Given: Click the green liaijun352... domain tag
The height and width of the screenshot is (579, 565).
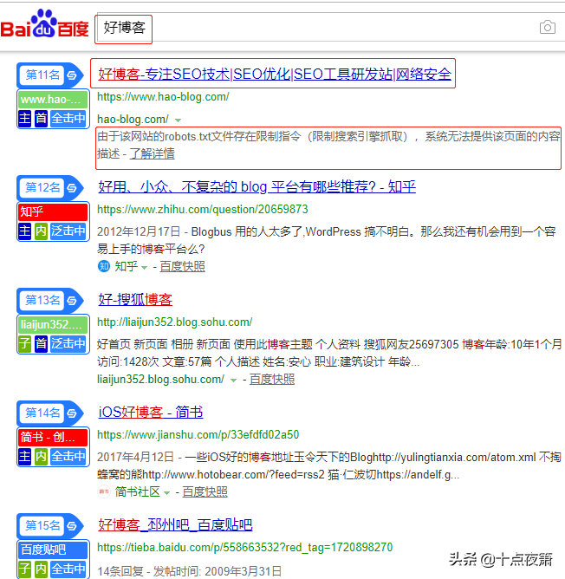Looking at the screenshot, I should pyautogui.click(x=53, y=324).
